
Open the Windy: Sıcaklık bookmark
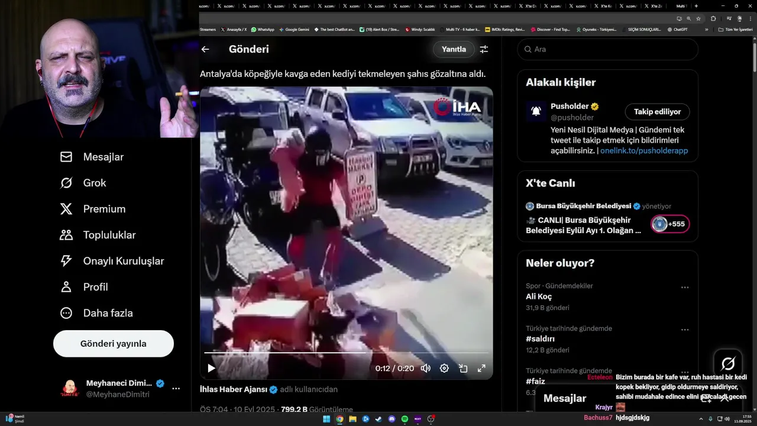click(420, 29)
